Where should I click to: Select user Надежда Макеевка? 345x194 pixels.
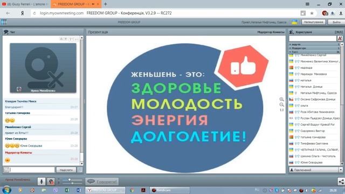point(314,74)
